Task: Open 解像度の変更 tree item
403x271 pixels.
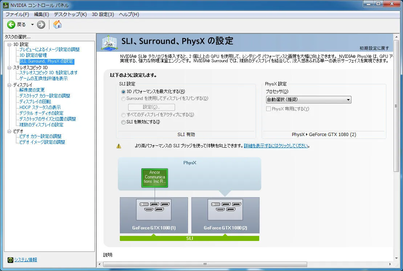Action: click(32, 90)
